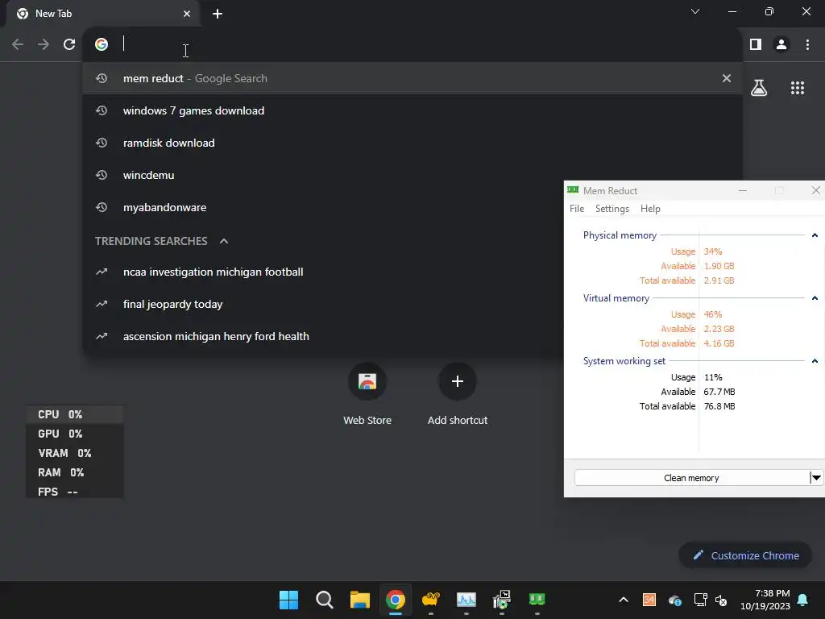Image resolution: width=825 pixels, height=619 pixels.
Task: Select ncaa investigation michigan football trend
Action: point(324,272)
